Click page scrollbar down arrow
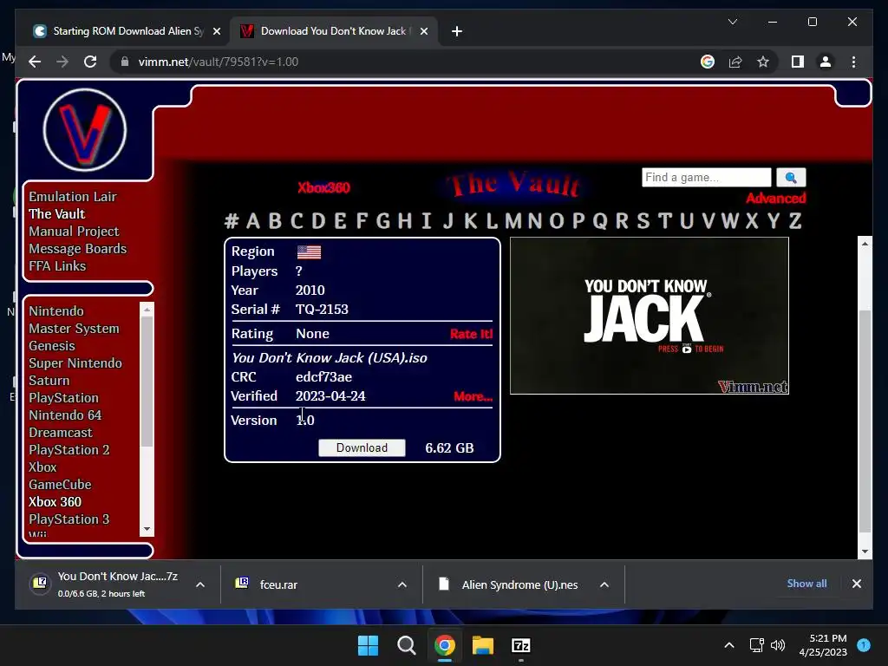888x666 pixels. tap(865, 551)
